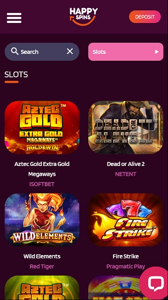Click the Dead or Alive 2 title
This screenshot has width=168, height=300.
pyautogui.click(x=126, y=164)
